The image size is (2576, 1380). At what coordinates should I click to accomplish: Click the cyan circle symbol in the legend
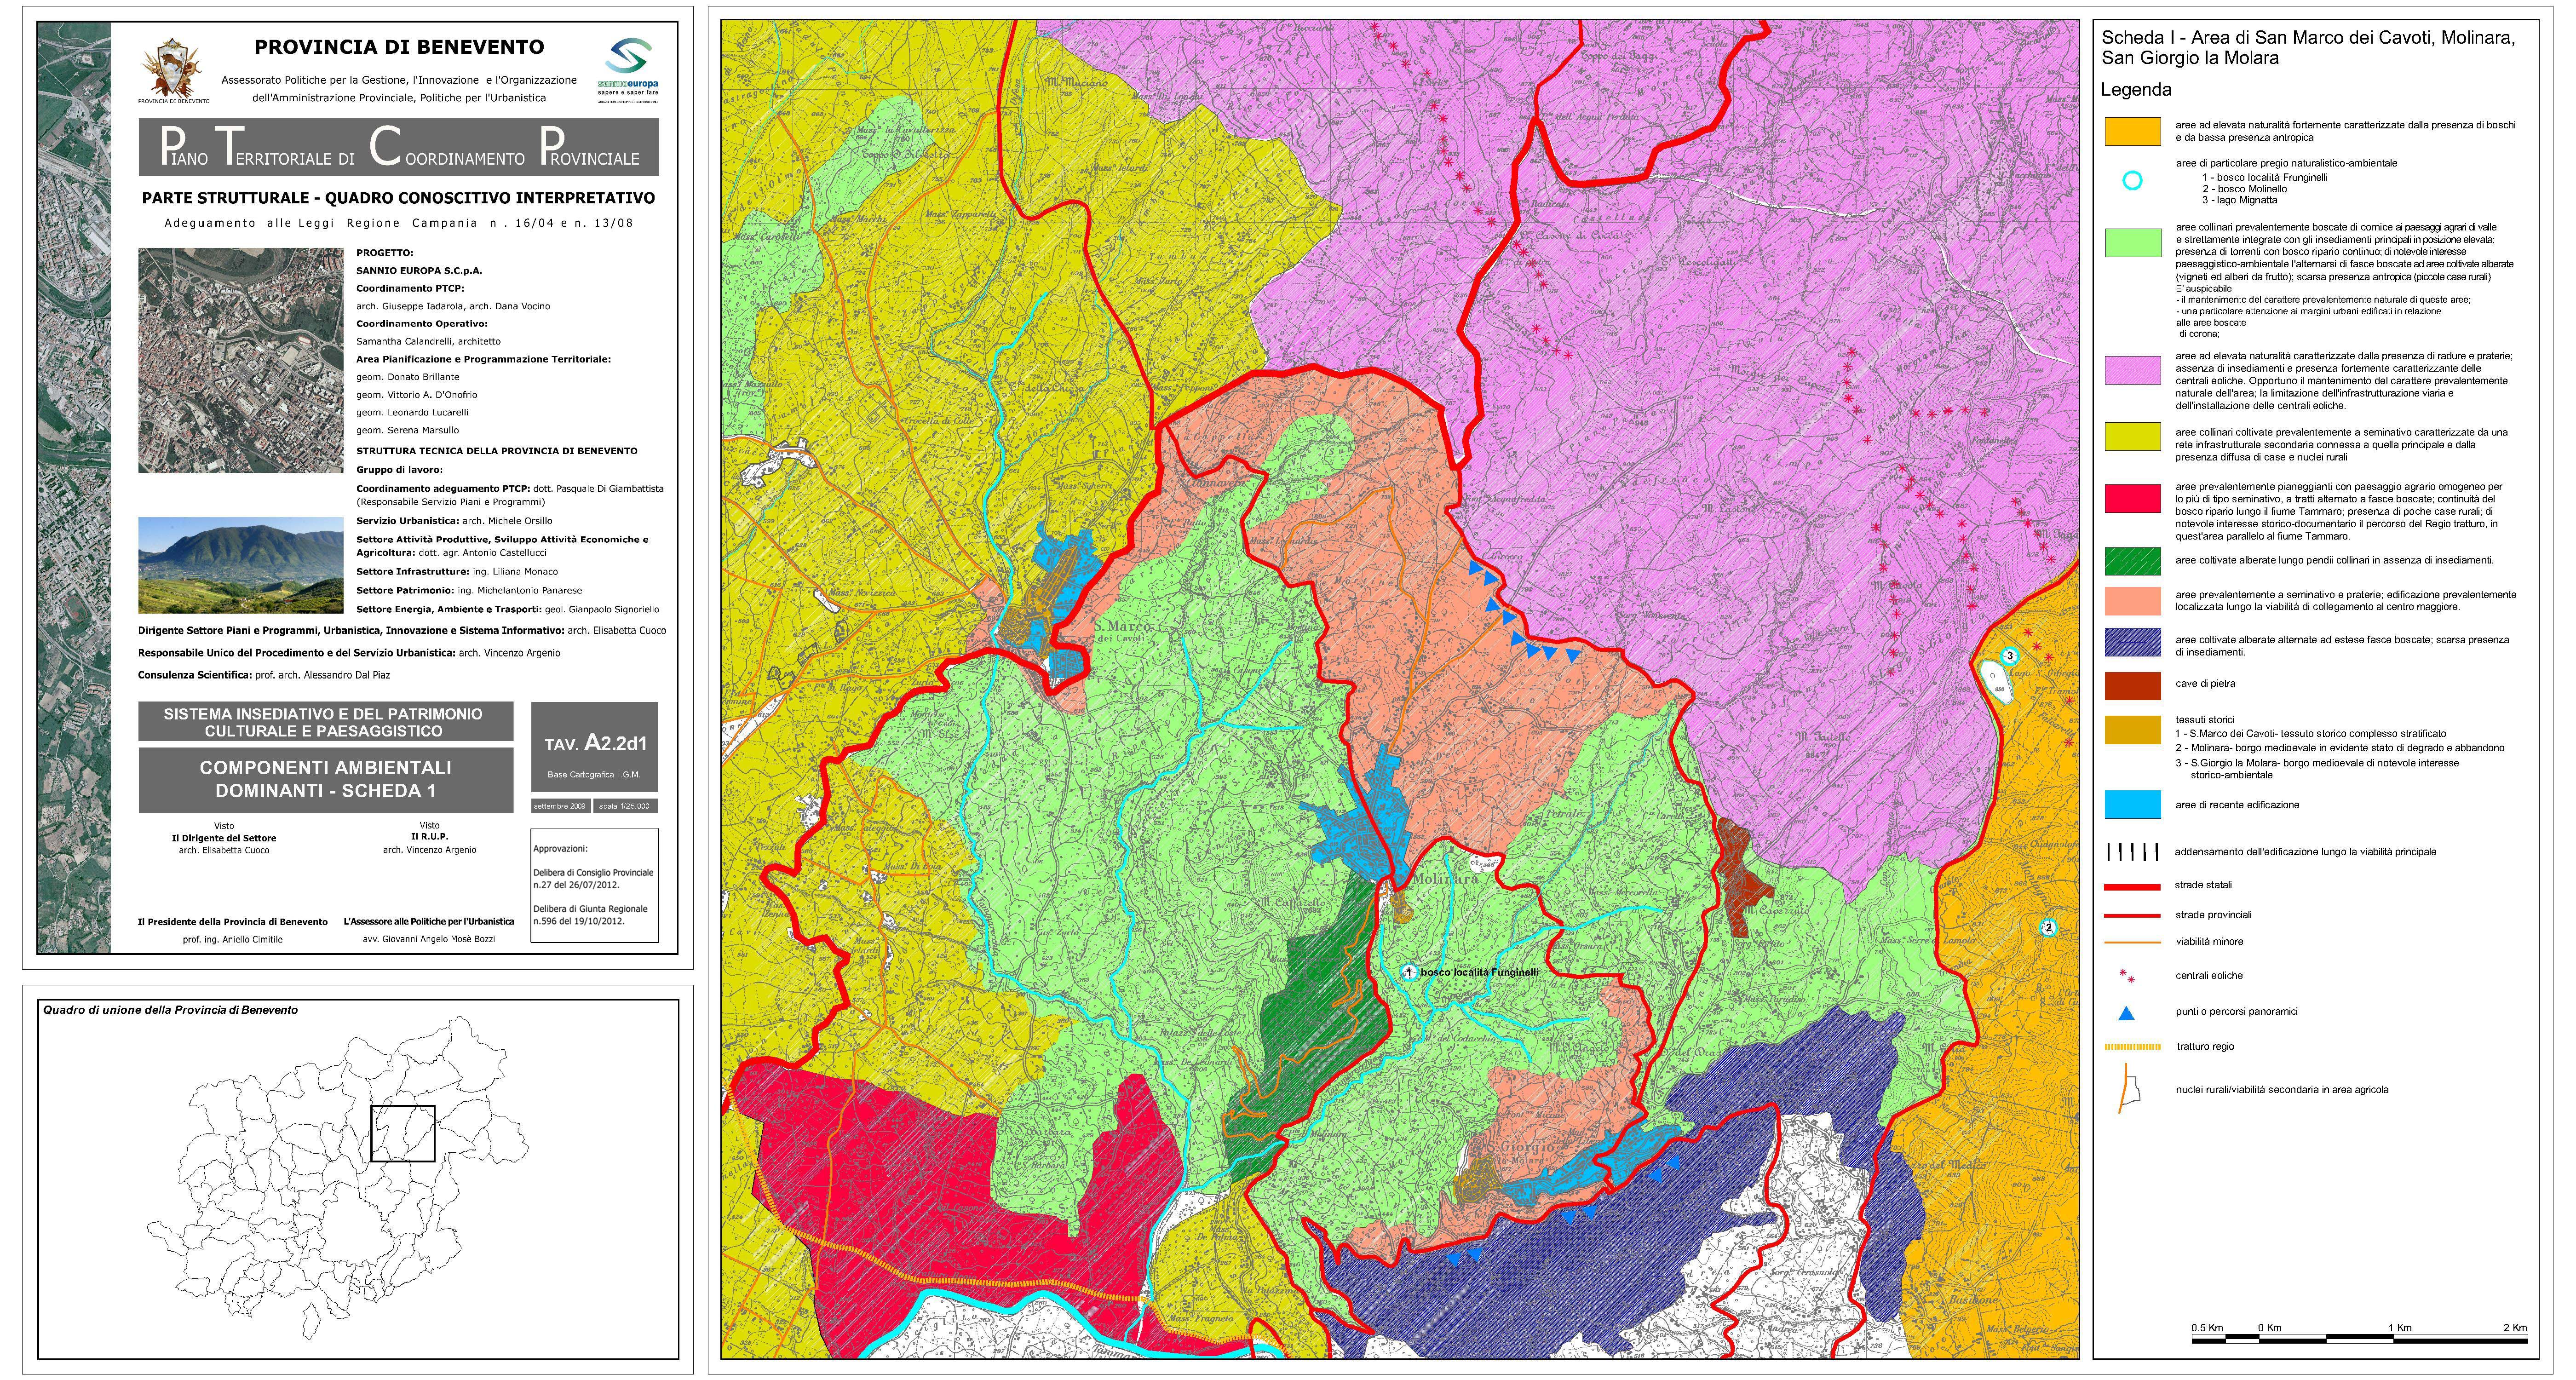click(x=2132, y=181)
